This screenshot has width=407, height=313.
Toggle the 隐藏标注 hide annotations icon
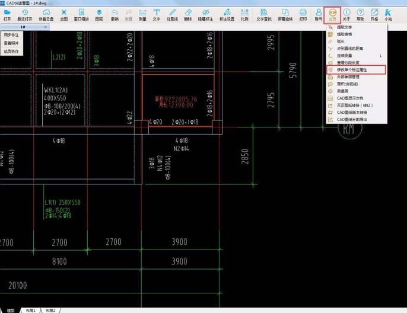click(205, 15)
